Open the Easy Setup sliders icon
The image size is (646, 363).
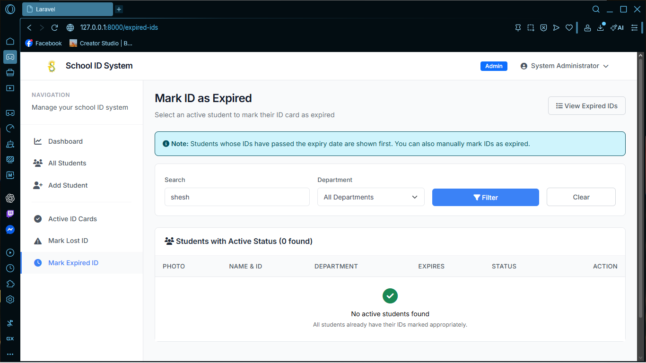pyautogui.click(x=634, y=27)
